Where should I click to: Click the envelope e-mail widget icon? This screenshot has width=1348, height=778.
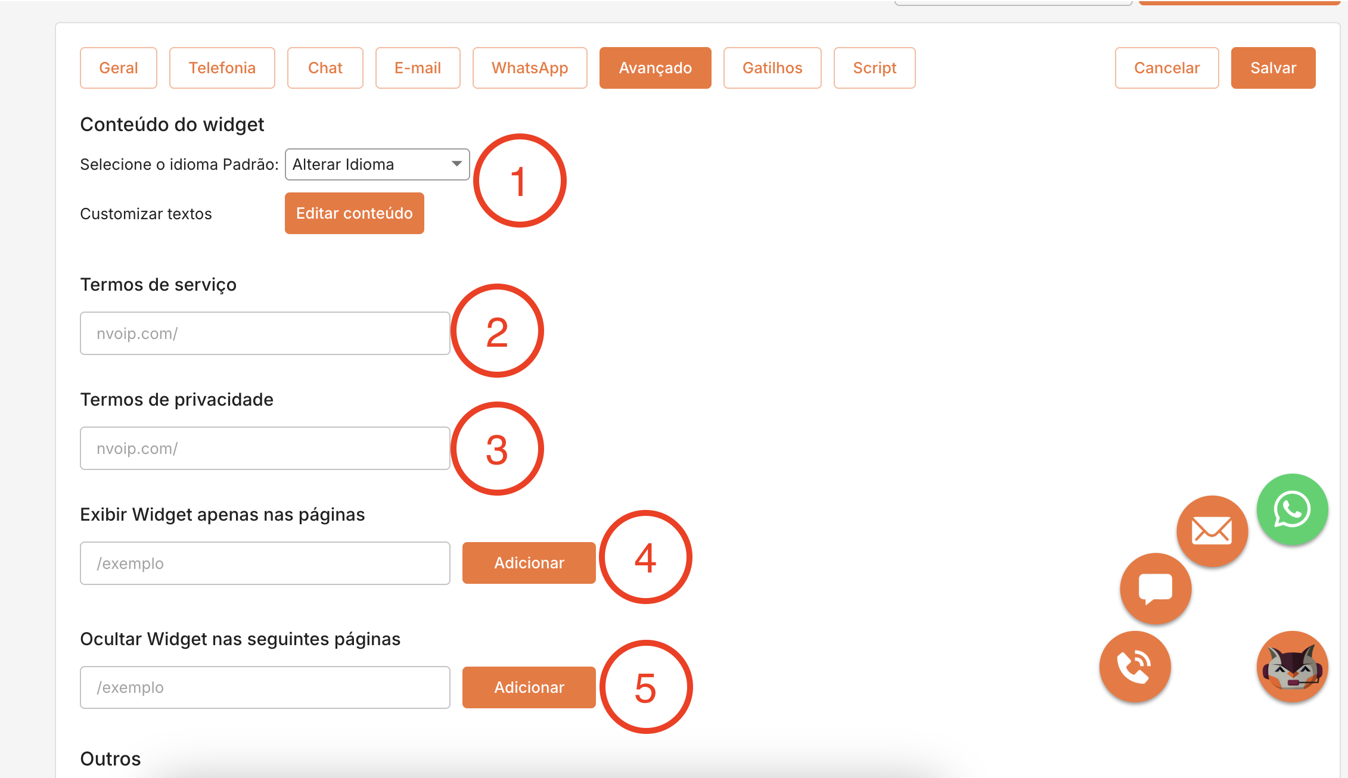(1212, 530)
